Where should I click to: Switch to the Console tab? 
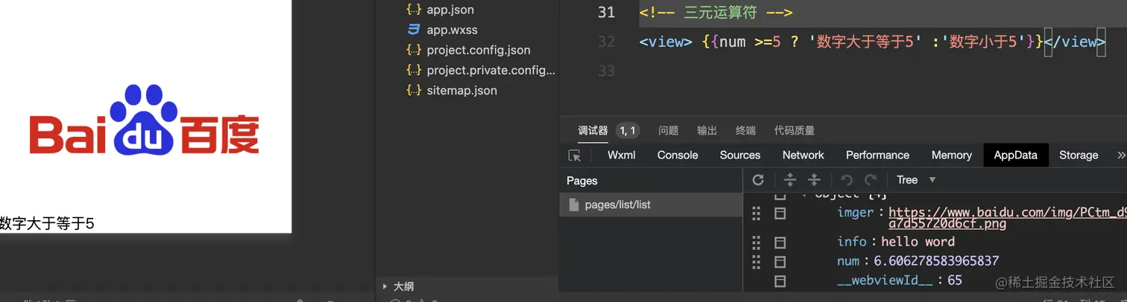click(x=678, y=155)
